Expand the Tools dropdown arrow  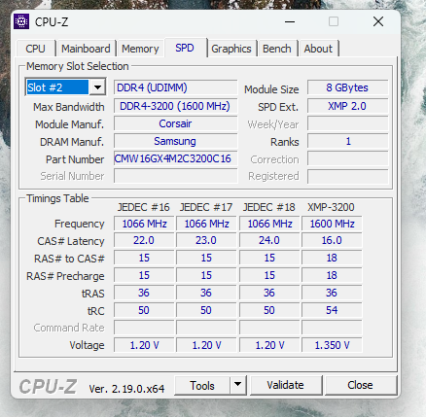coord(238,385)
